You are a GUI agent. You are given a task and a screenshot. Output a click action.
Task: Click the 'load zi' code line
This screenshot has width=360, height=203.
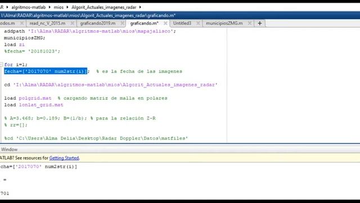[14, 45]
